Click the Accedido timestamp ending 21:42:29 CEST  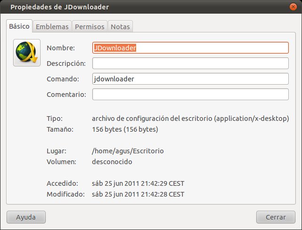pyautogui.click(x=138, y=183)
